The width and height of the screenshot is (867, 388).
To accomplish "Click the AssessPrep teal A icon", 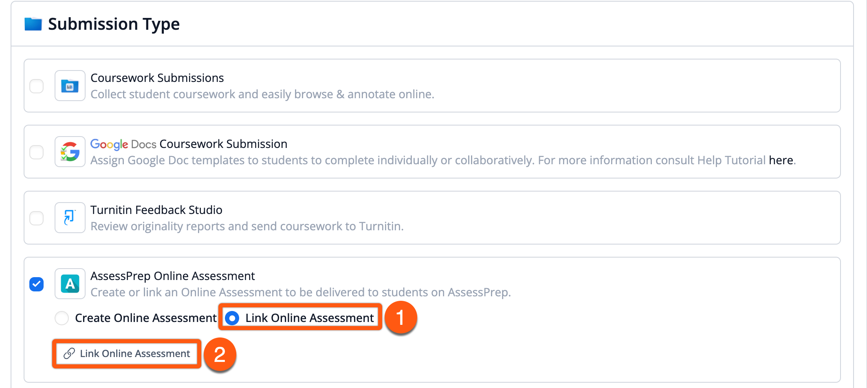I will pyautogui.click(x=70, y=284).
